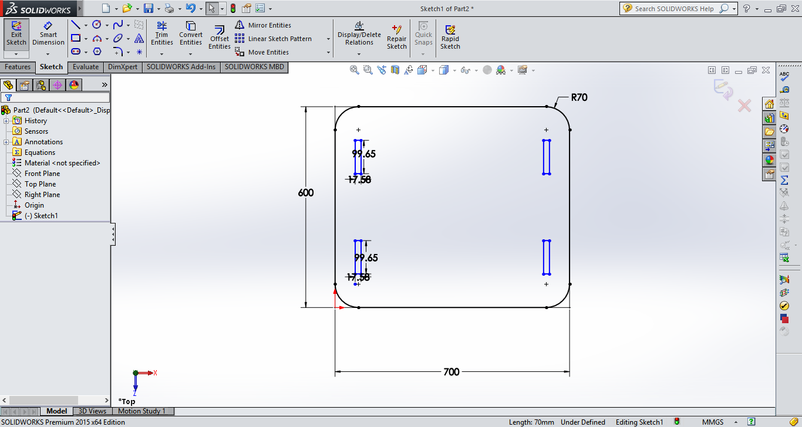
Task: Switch to SOLIDWORKS MBD tab
Action: pyautogui.click(x=254, y=67)
